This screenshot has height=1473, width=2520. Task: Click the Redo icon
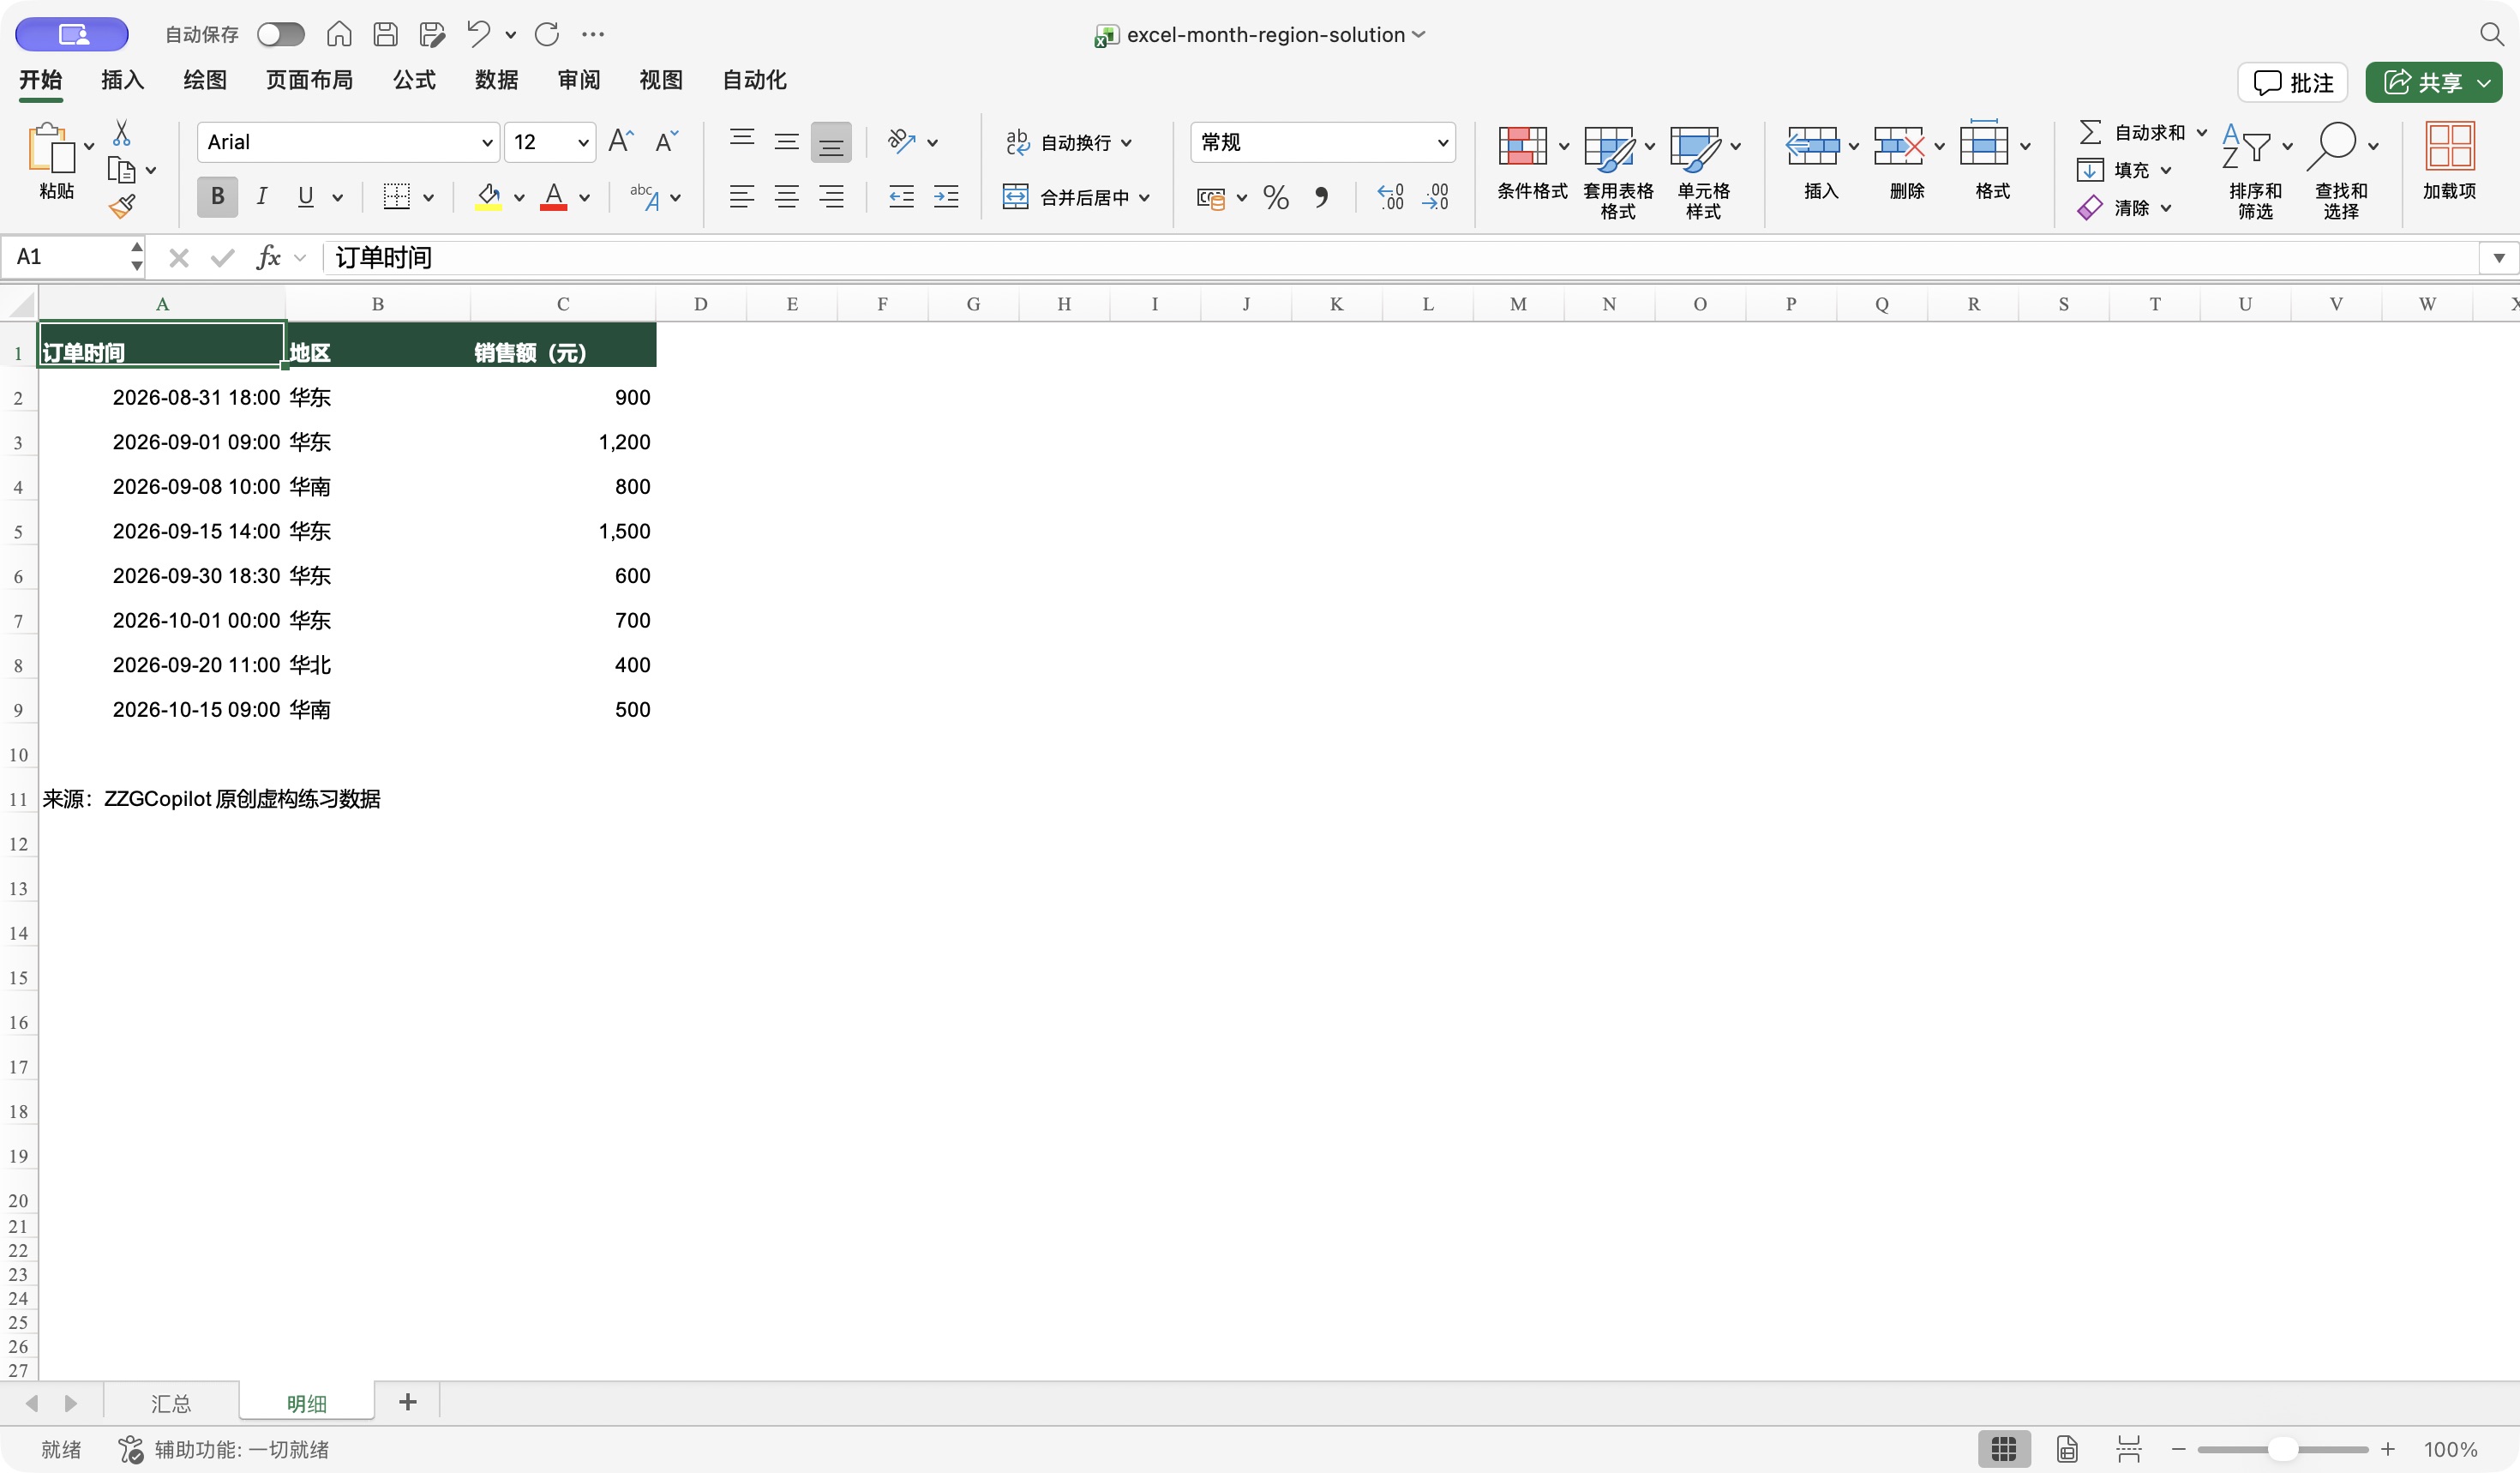point(546,34)
